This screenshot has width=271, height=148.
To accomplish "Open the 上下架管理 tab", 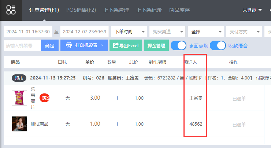I will pos(116,10).
